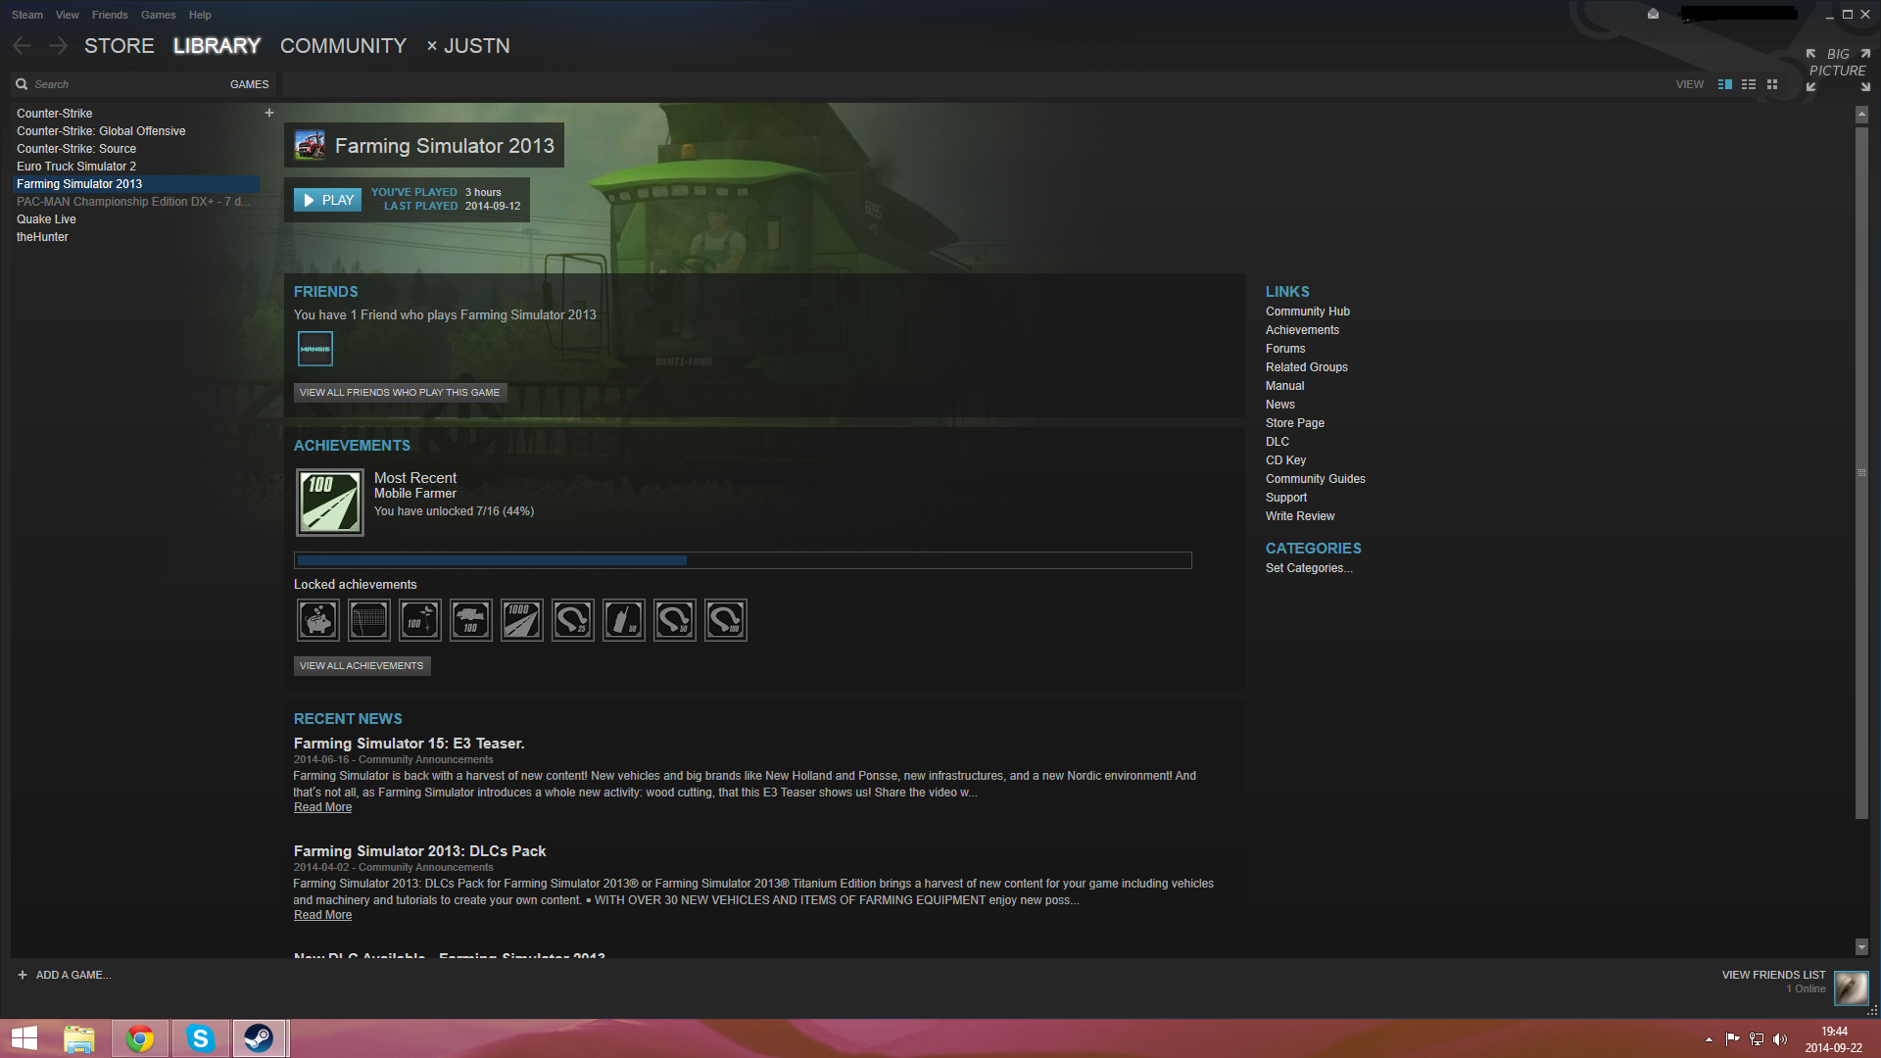Open Store Page link
This screenshot has height=1058, width=1881.
1294,423
